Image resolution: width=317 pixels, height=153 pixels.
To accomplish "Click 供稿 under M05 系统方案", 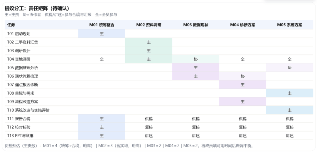I will click(x=290, y=119).
